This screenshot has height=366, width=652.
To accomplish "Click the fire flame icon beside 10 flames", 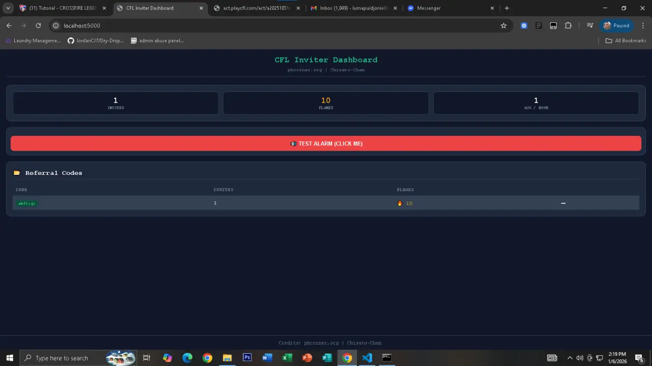I will tap(400, 203).
